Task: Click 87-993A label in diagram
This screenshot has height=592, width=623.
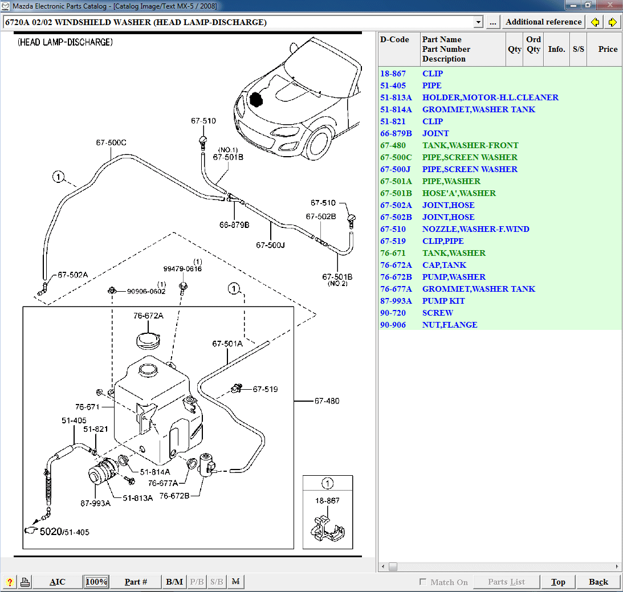Action: (95, 504)
